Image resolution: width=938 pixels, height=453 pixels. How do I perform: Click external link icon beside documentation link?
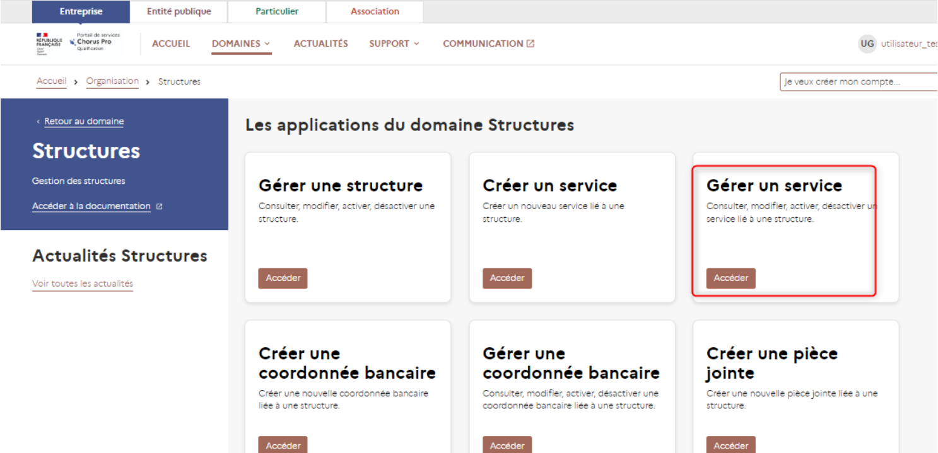pyautogui.click(x=159, y=207)
